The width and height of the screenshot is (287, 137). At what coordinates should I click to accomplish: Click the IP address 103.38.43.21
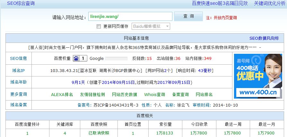64,71
